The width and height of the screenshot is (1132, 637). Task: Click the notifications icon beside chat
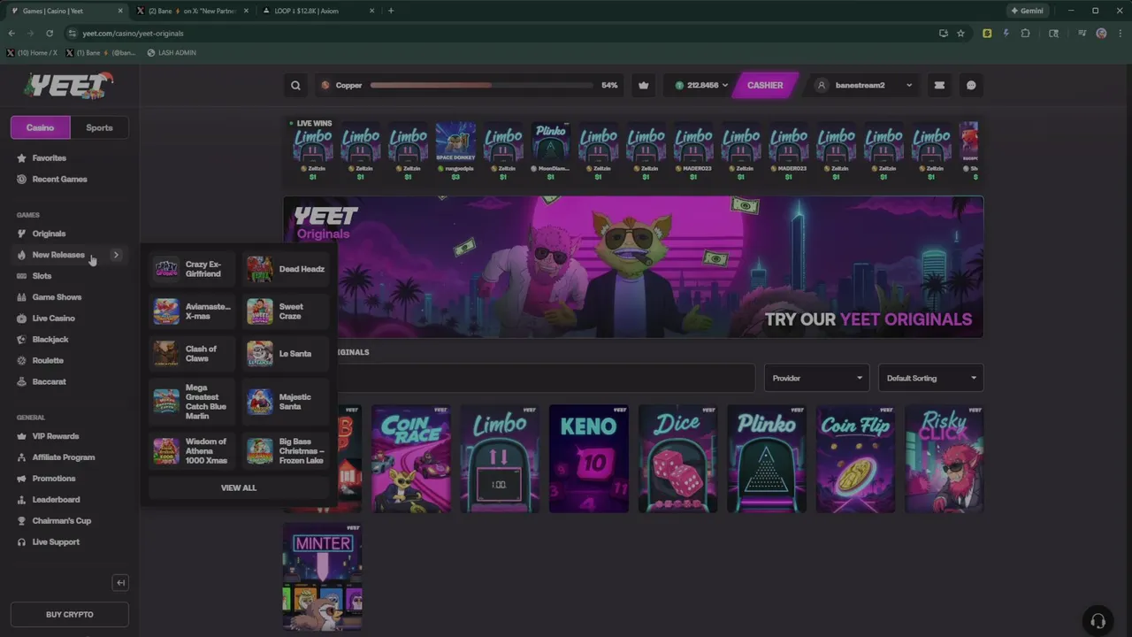tap(939, 86)
